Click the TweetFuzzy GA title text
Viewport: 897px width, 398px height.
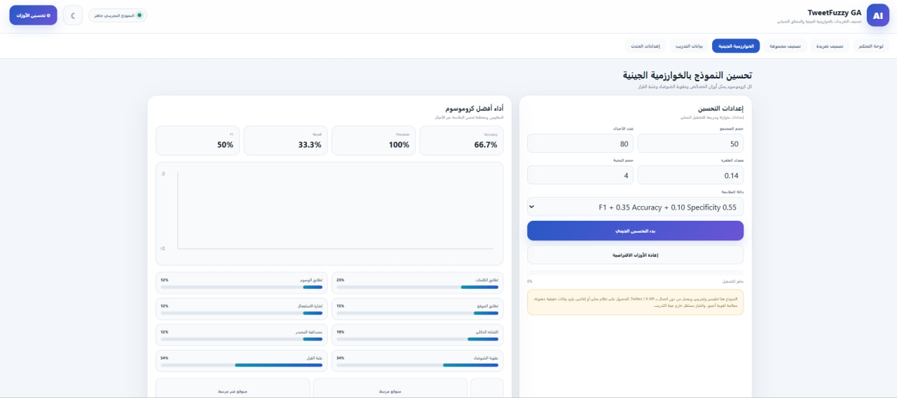pos(834,13)
